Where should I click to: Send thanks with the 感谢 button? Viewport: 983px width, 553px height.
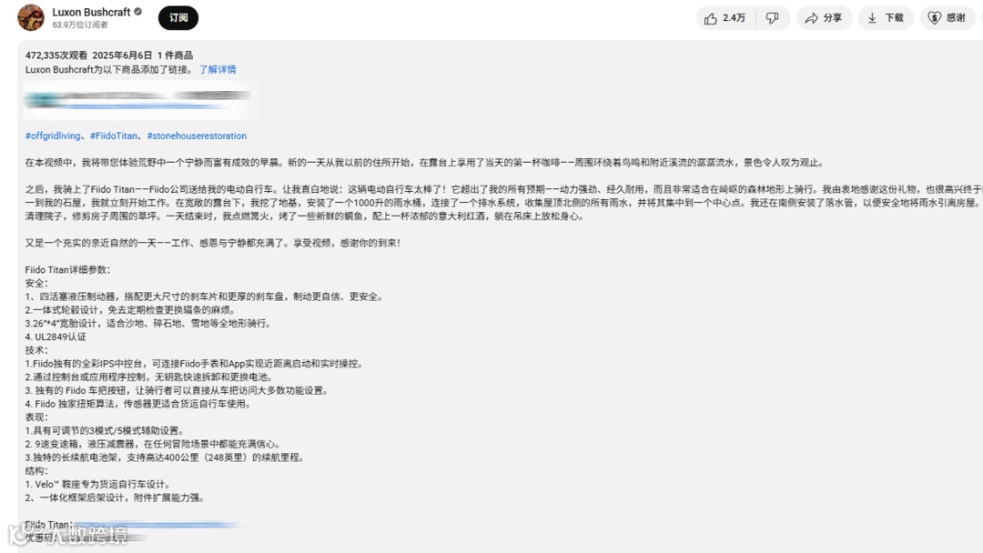pos(948,18)
